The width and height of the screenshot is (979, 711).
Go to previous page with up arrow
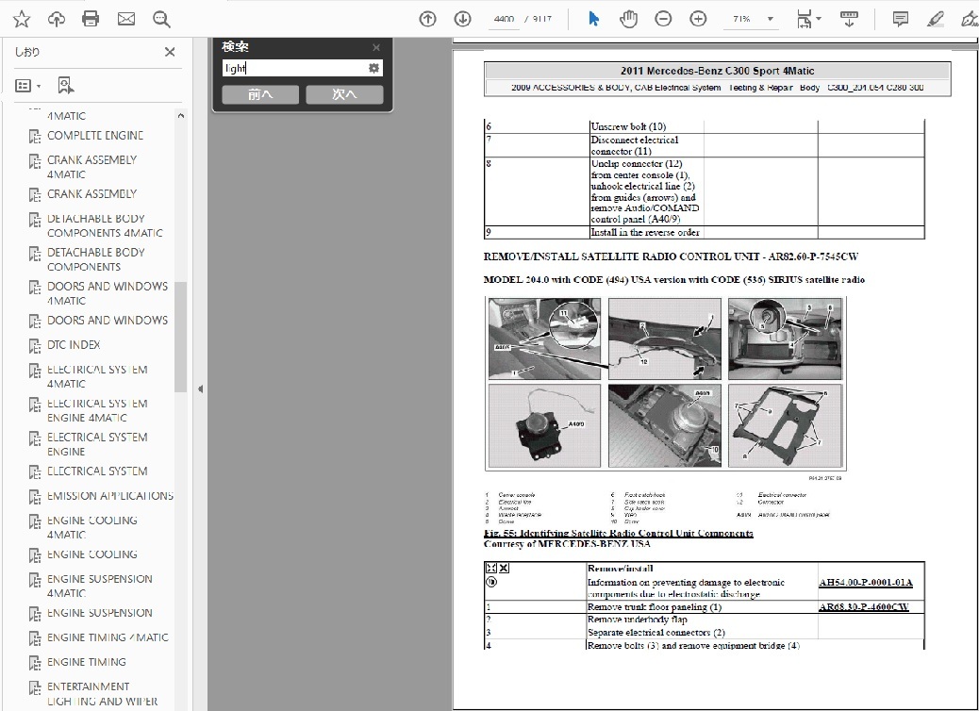pyautogui.click(x=427, y=20)
